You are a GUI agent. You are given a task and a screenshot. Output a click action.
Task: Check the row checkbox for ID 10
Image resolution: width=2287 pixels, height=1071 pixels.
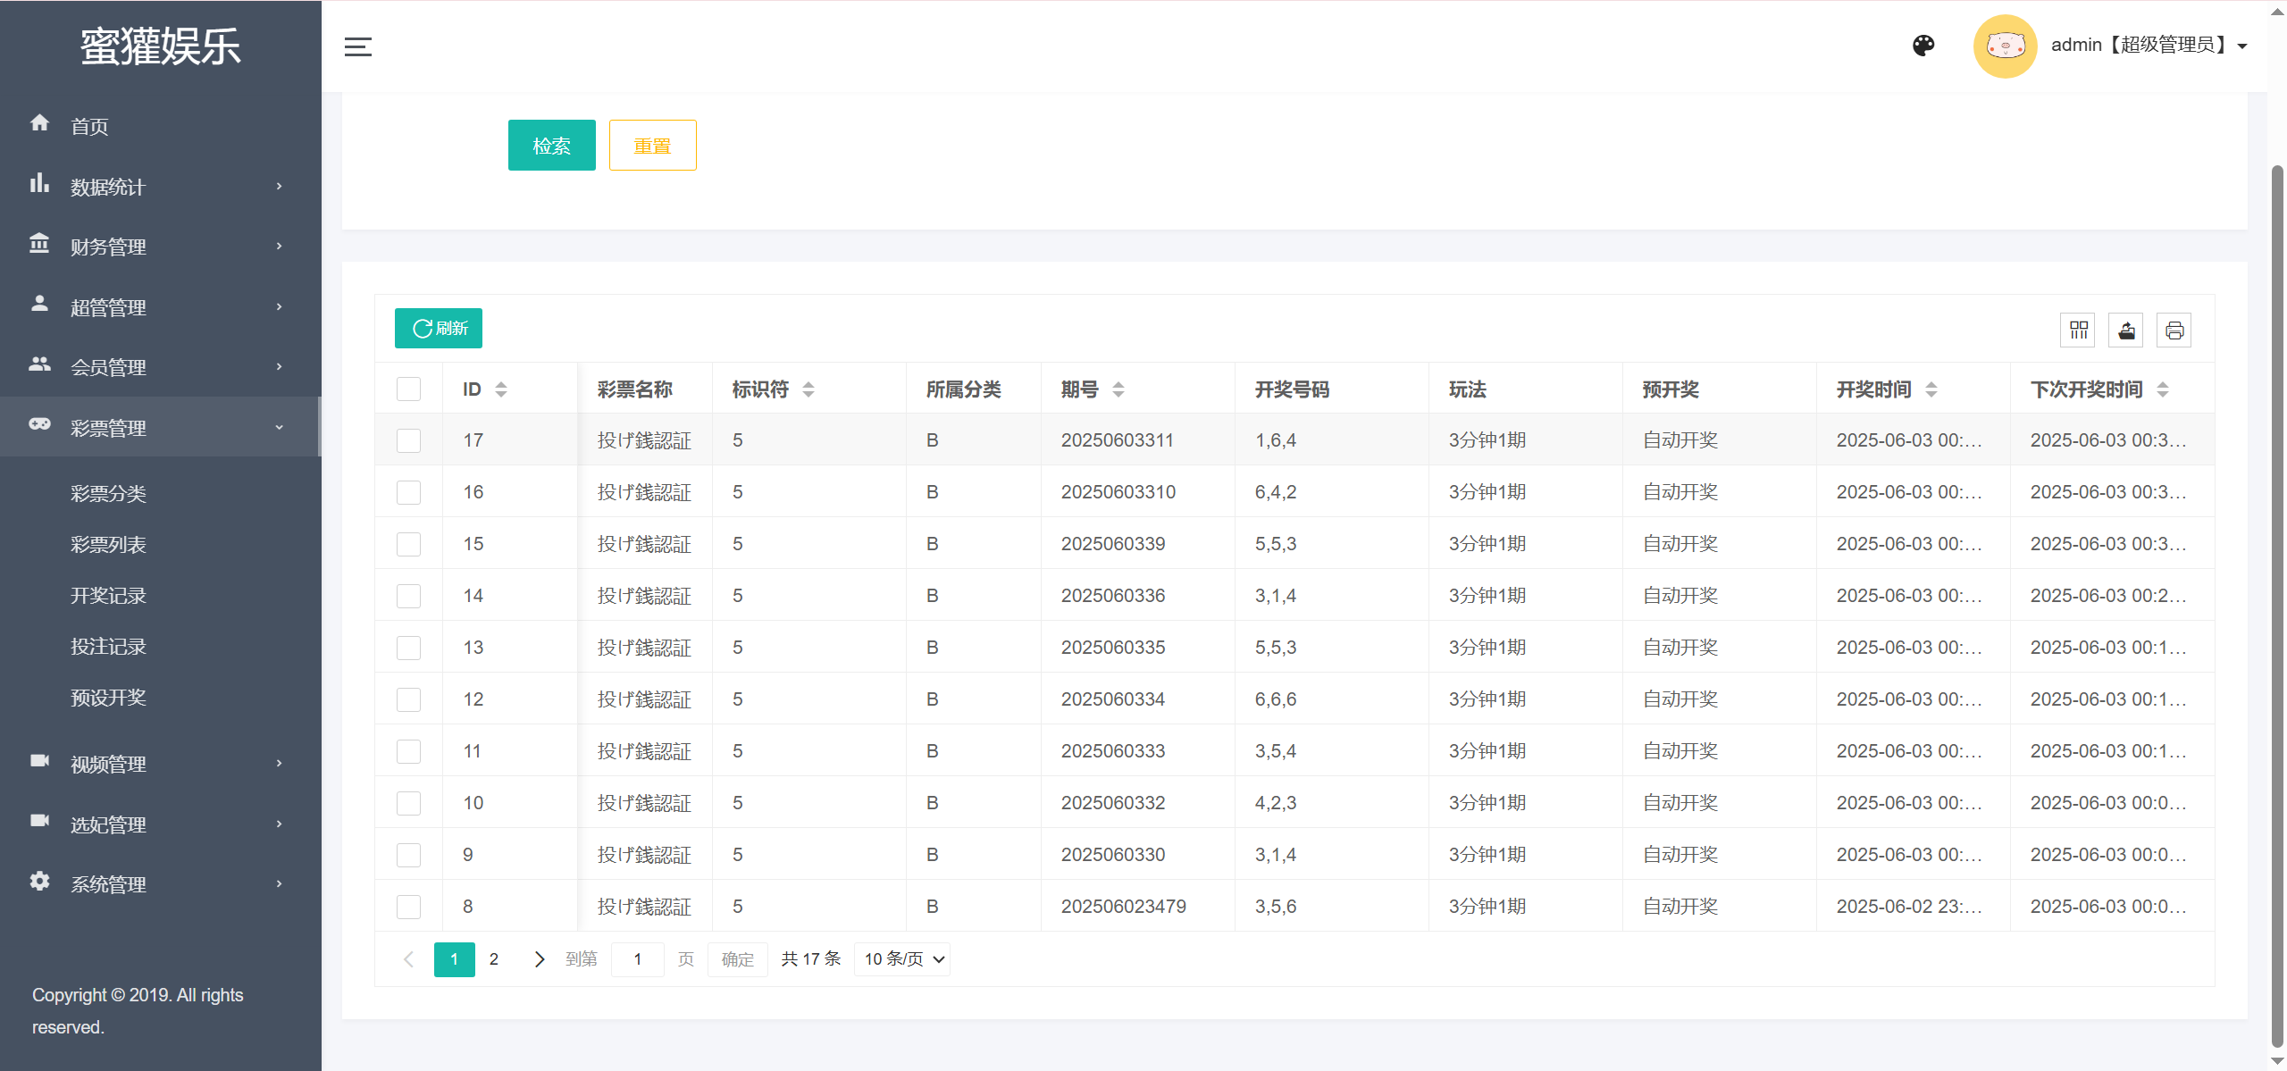408,802
